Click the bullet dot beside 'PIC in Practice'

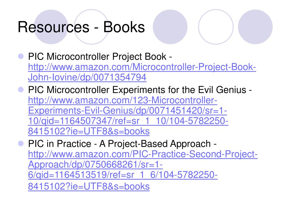[21, 144]
